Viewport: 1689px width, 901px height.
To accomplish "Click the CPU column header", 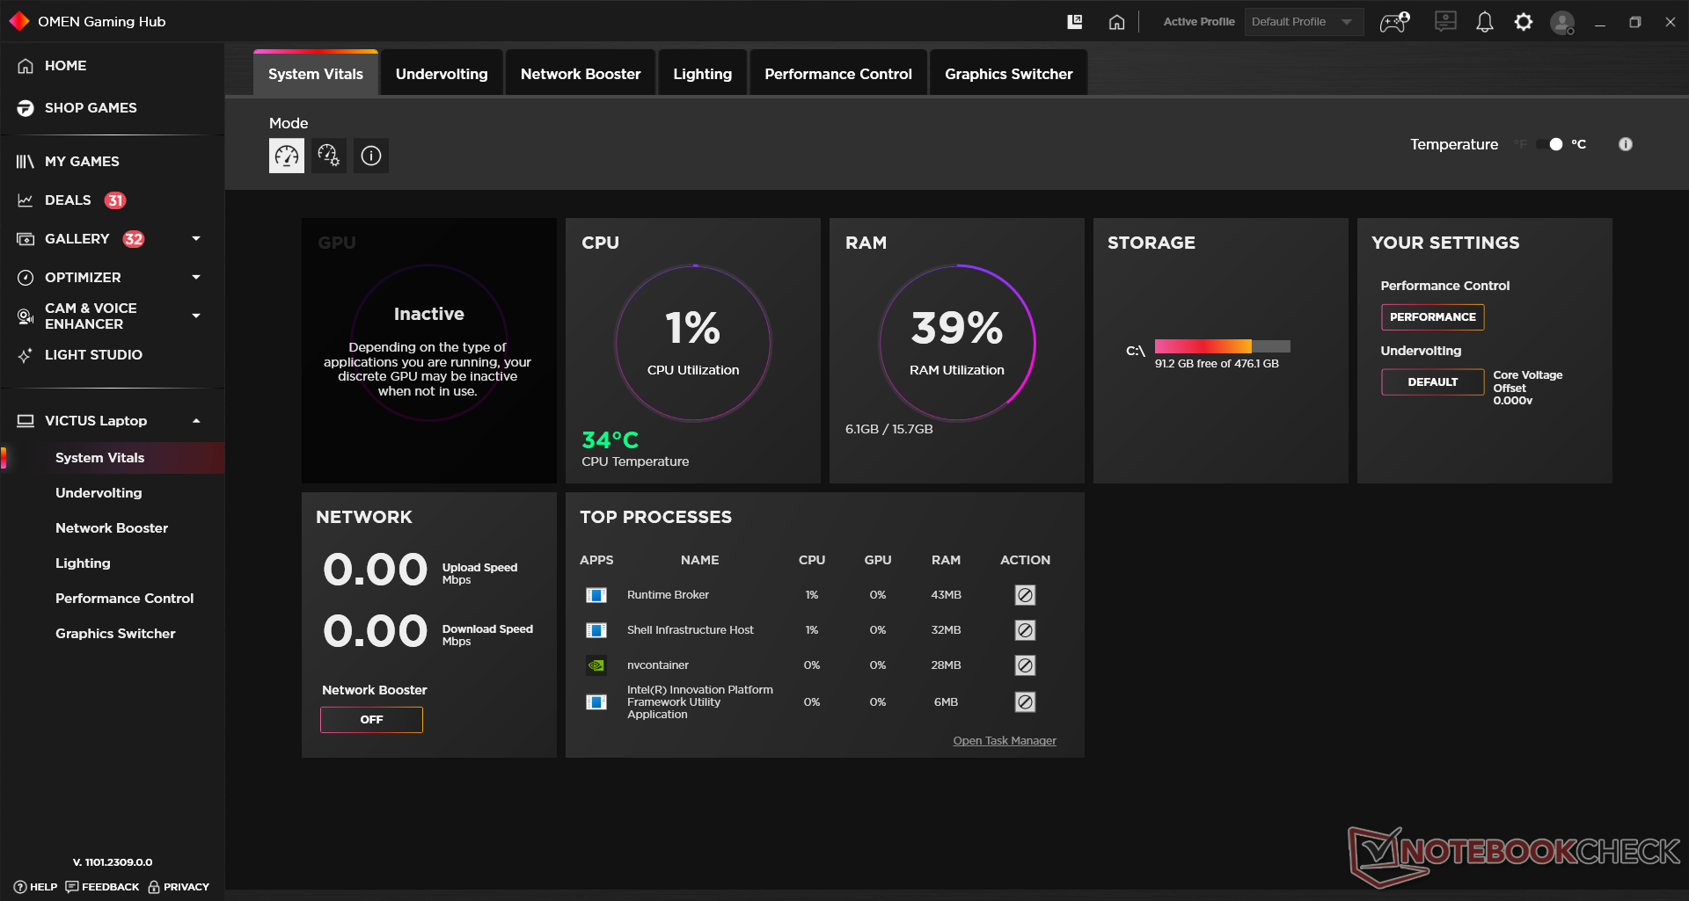I will tap(812, 560).
